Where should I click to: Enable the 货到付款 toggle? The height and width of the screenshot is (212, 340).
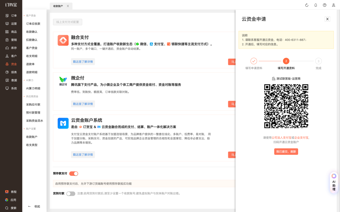71,193
